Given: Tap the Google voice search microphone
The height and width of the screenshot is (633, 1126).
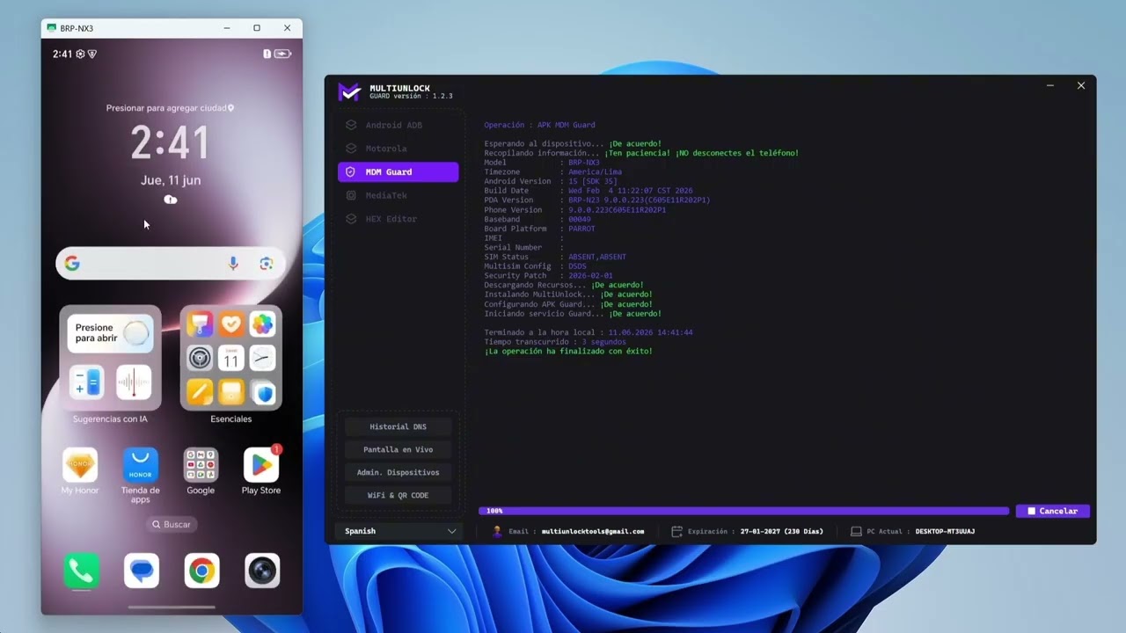Looking at the screenshot, I should (x=233, y=264).
